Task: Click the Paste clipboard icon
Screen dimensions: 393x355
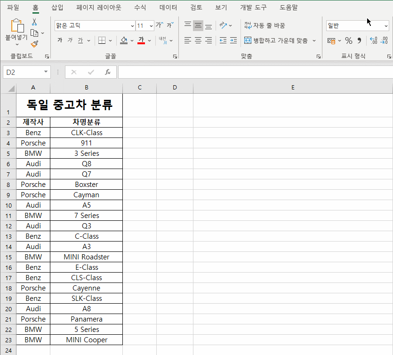Action: 17,25
